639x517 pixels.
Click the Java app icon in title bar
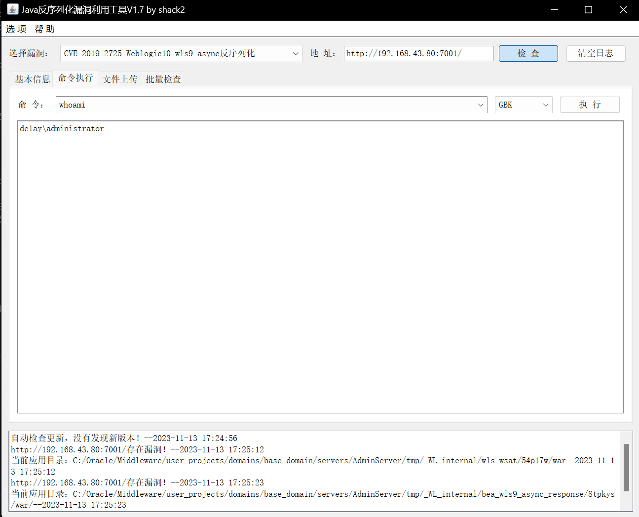pos(12,9)
